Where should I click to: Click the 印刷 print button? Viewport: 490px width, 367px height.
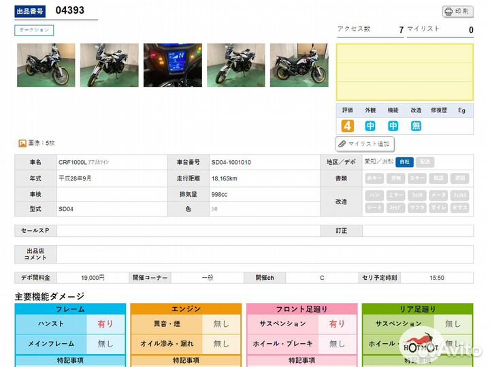458,12
